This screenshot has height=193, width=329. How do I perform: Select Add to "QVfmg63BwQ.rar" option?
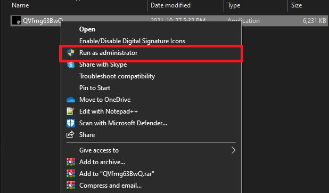[x=117, y=174]
